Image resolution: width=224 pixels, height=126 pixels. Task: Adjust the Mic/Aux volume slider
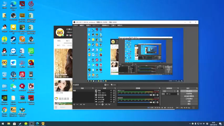coord(135,95)
